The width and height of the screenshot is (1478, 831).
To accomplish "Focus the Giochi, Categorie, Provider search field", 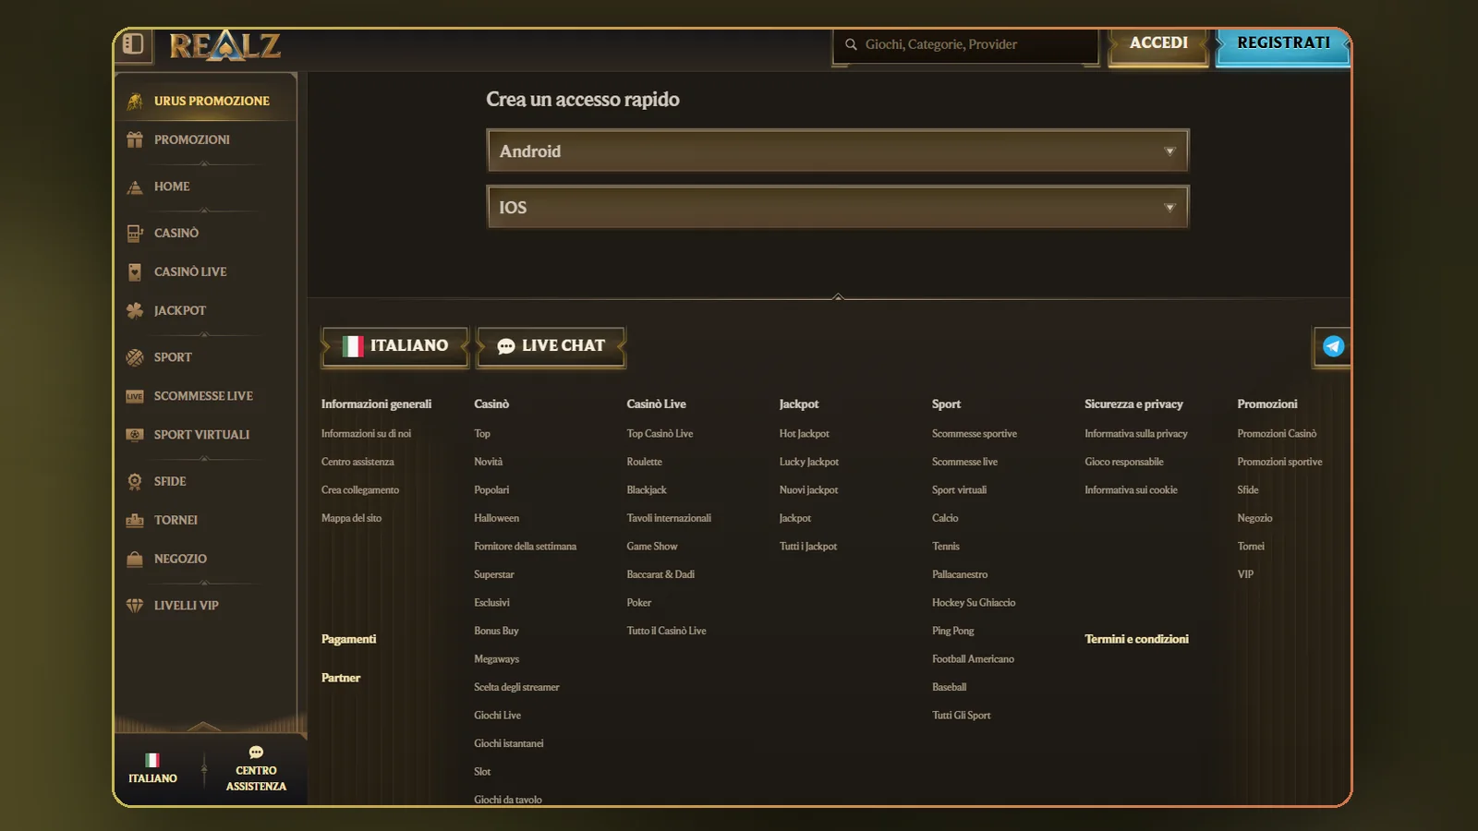I will [965, 44].
